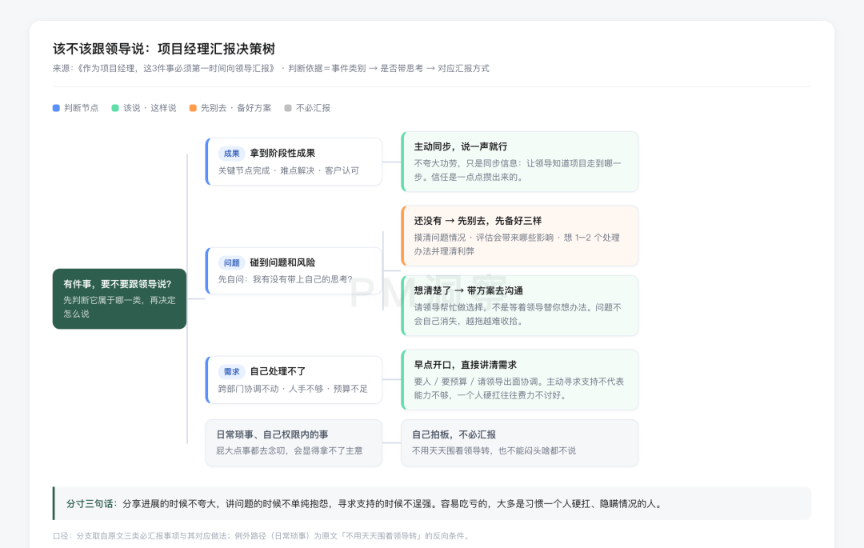Select the heading 拿到阶段性成果
Screen dimensions: 864x548
(x=282, y=153)
